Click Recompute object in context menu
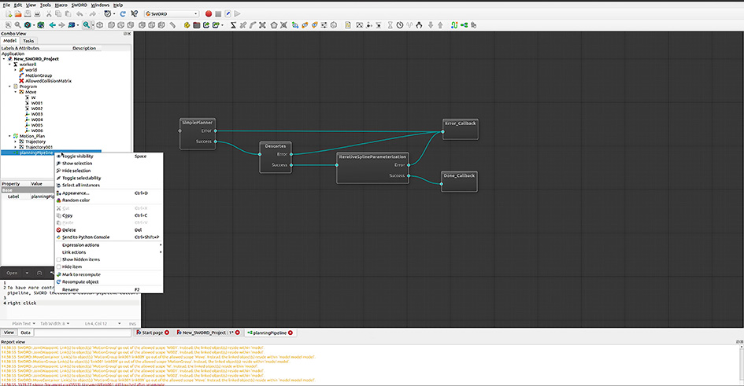 (80, 281)
